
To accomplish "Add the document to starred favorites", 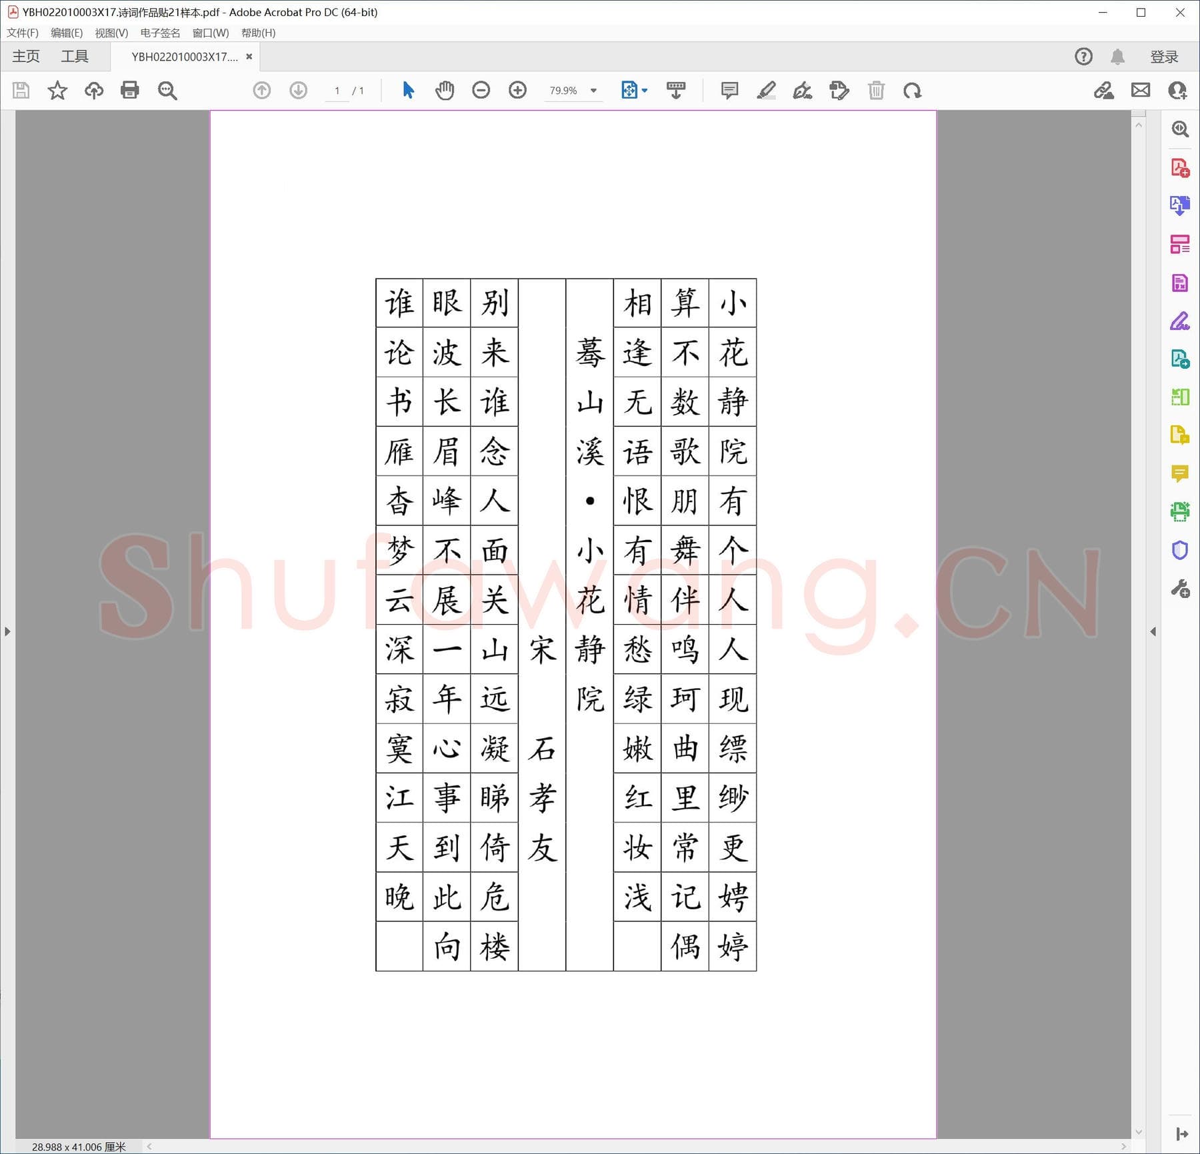I will tap(57, 90).
